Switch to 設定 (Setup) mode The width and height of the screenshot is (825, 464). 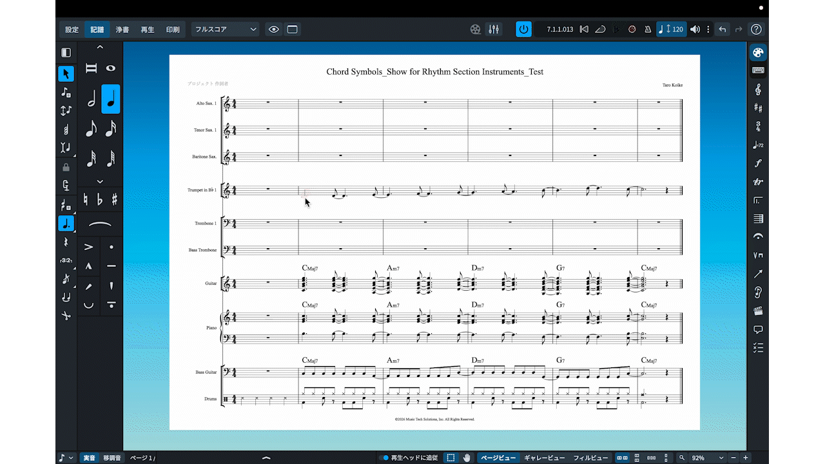coord(72,30)
